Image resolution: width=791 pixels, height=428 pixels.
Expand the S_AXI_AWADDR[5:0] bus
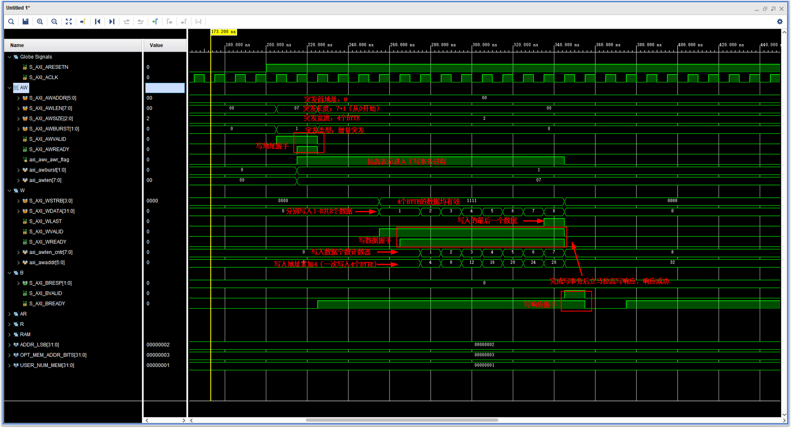coord(18,98)
